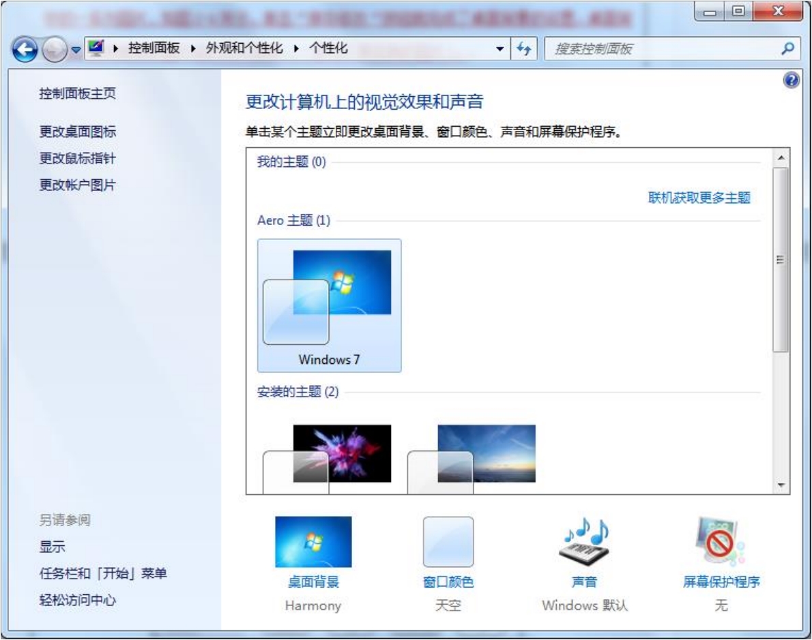Open 控制面板主页 link
Viewport: 812px width, 640px height.
[78, 93]
